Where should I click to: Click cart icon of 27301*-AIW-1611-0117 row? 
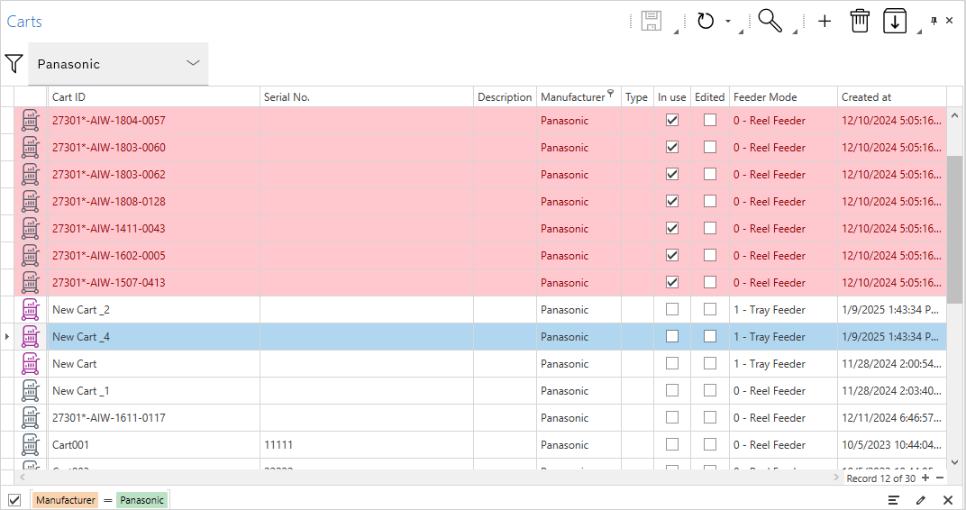31,417
